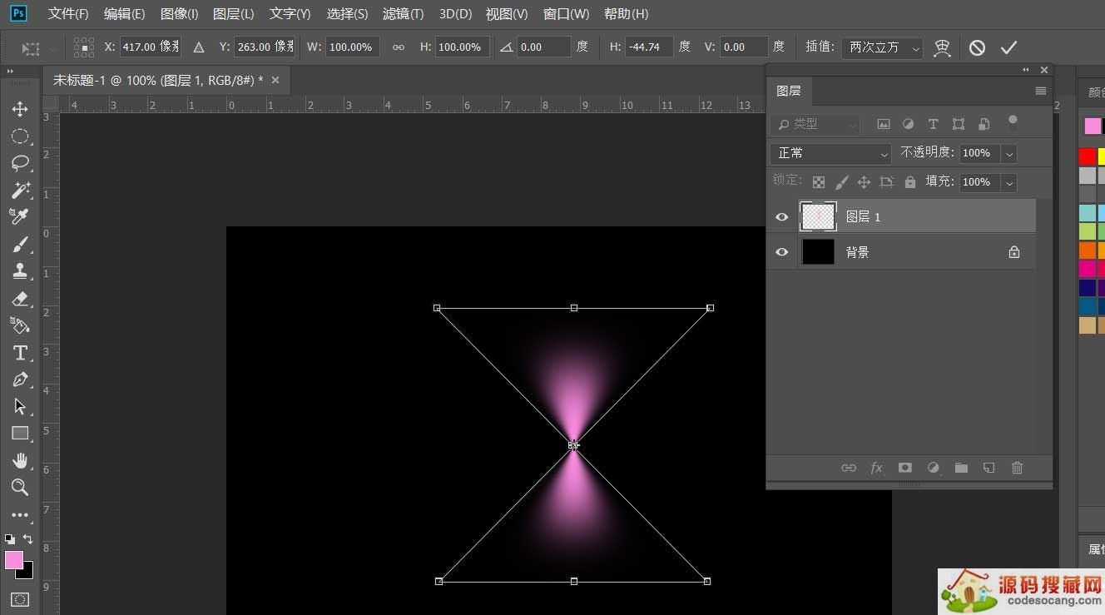Select the Magic Wand tool
1105x615 pixels.
point(20,190)
